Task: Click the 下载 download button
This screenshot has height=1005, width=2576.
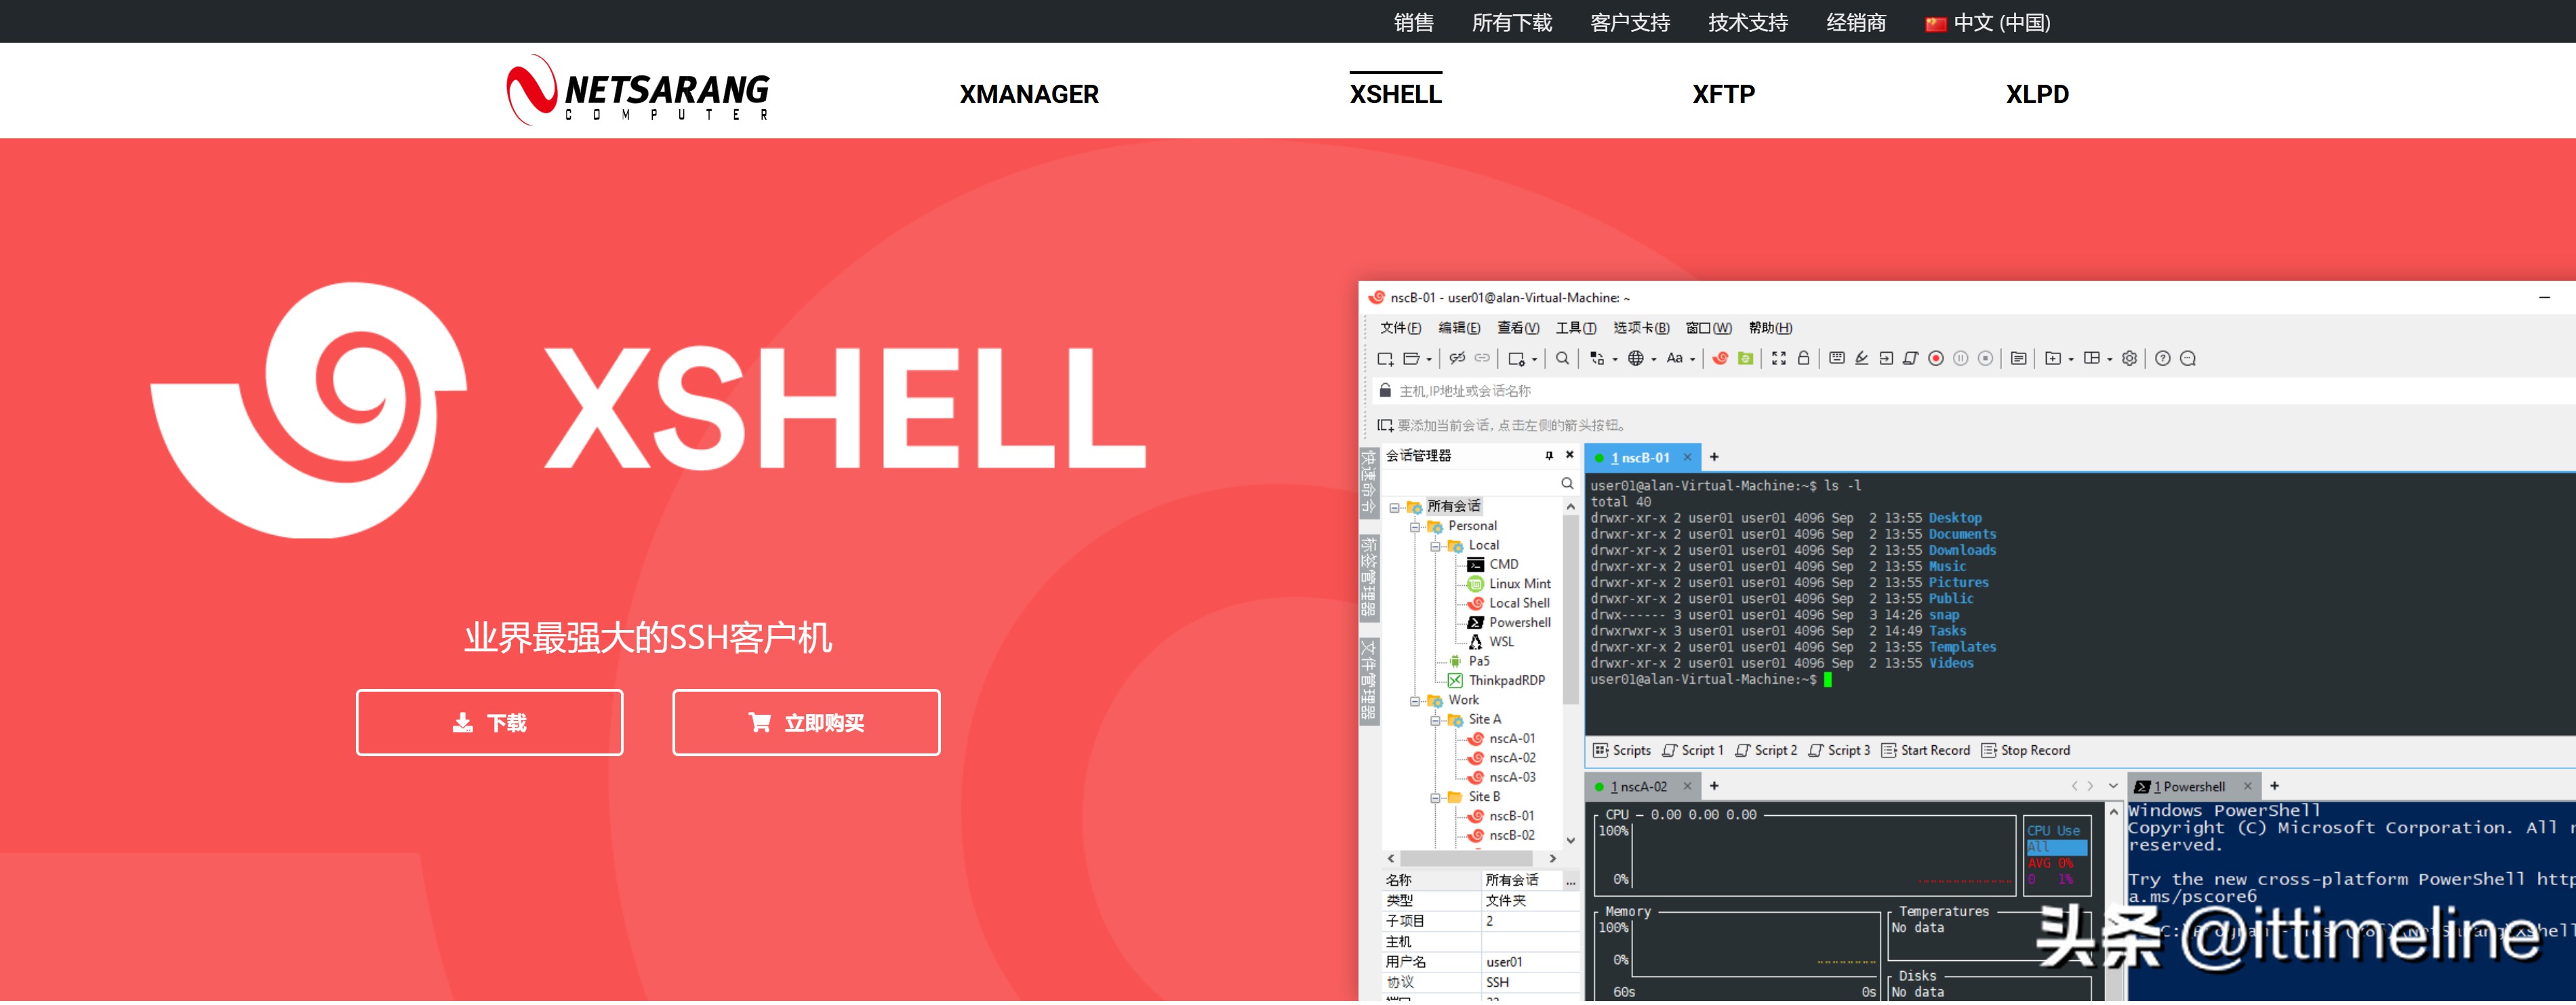Action: coord(489,723)
